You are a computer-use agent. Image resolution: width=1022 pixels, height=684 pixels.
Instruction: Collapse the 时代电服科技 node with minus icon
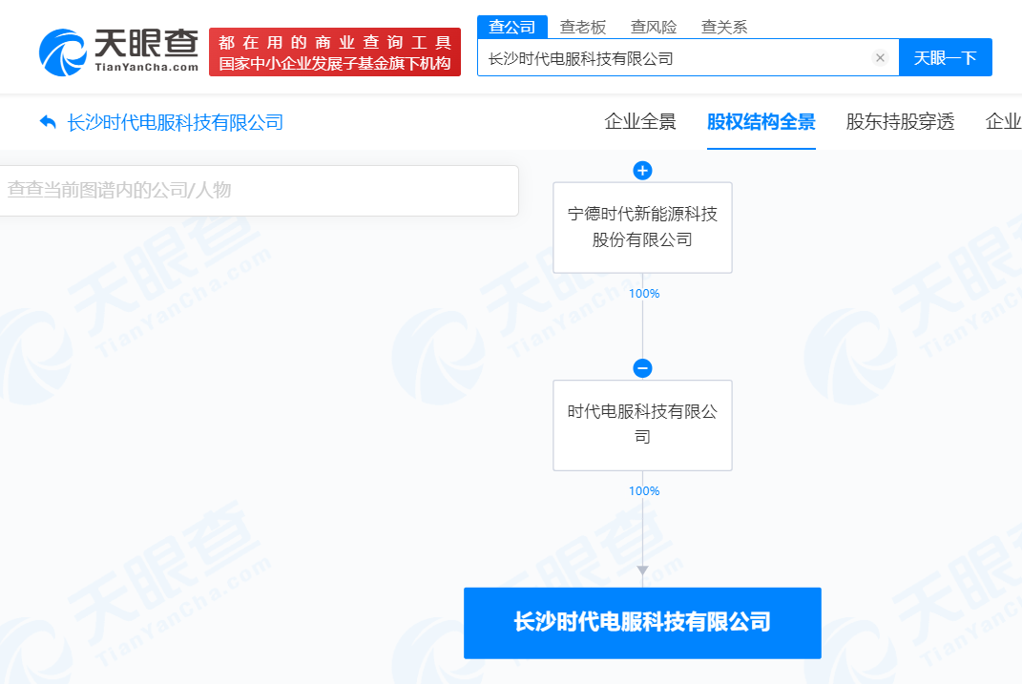coord(642,368)
